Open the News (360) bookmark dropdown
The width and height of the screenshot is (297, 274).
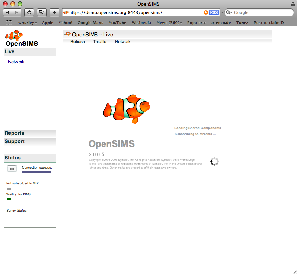pyautogui.click(x=169, y=23)
